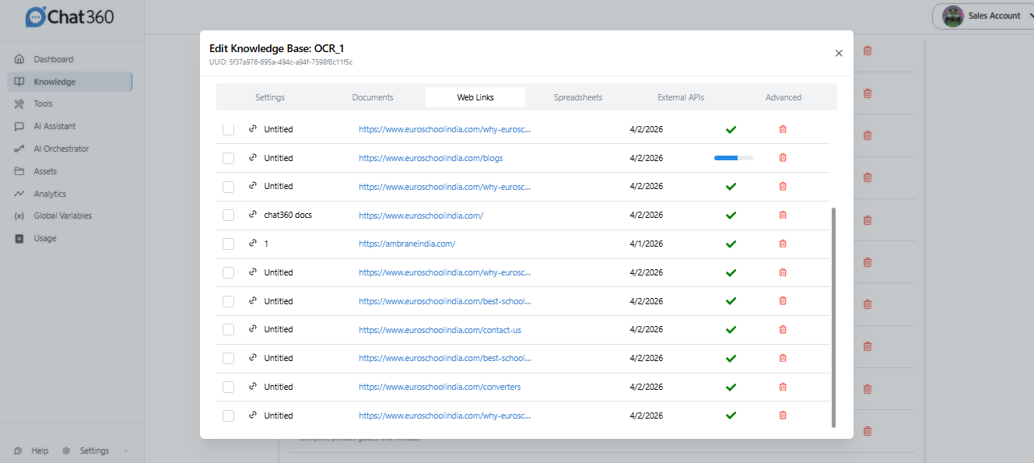
Task: Open the External APIs tab
Action: [681, 97]
